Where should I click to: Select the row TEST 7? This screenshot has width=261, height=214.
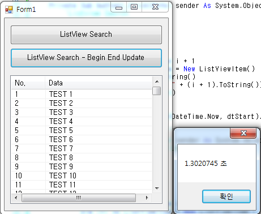tap(82, 148)
